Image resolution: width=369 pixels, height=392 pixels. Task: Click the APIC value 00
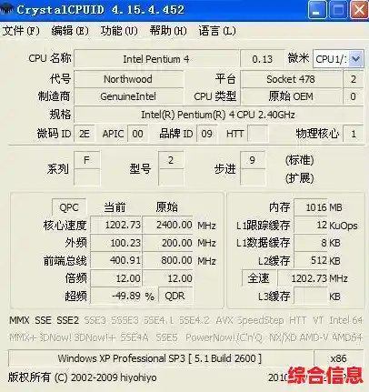tap(137, 134)
